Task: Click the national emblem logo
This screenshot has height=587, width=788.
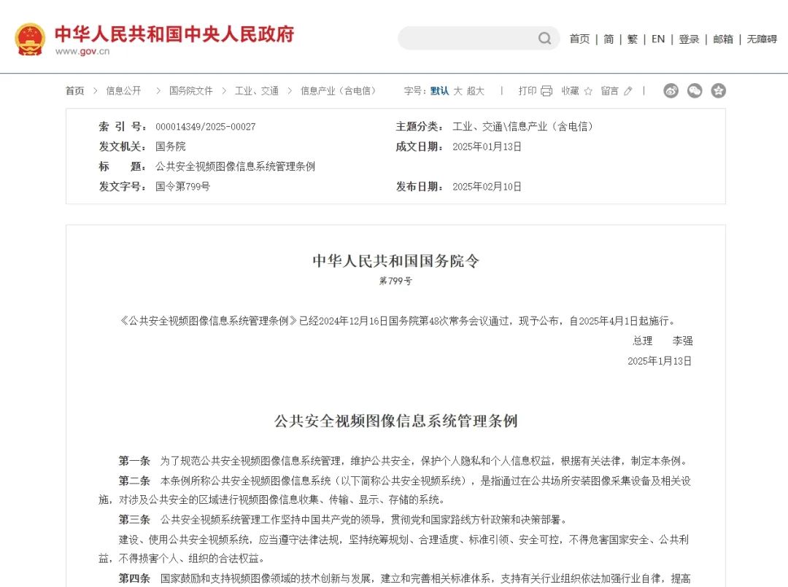Action: pyautogui.click(x=30, y=39)
